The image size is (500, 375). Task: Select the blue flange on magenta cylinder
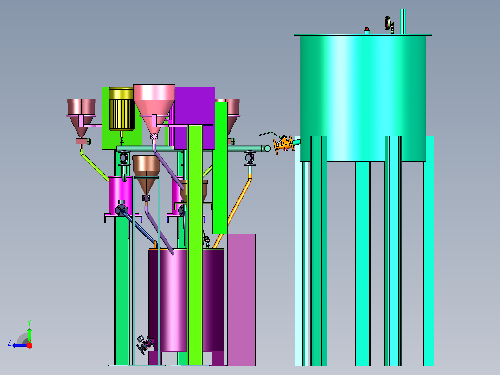(x=122, y=210)
